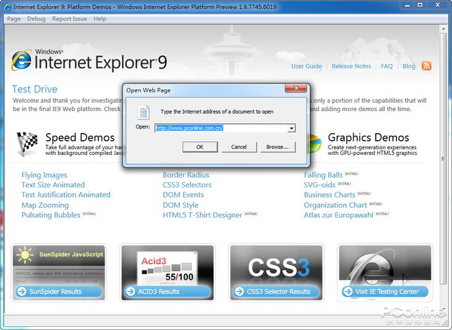Viewport: 452px width, 330px height.
Task: Open the User Guide link
Action: tap(307, 66)
